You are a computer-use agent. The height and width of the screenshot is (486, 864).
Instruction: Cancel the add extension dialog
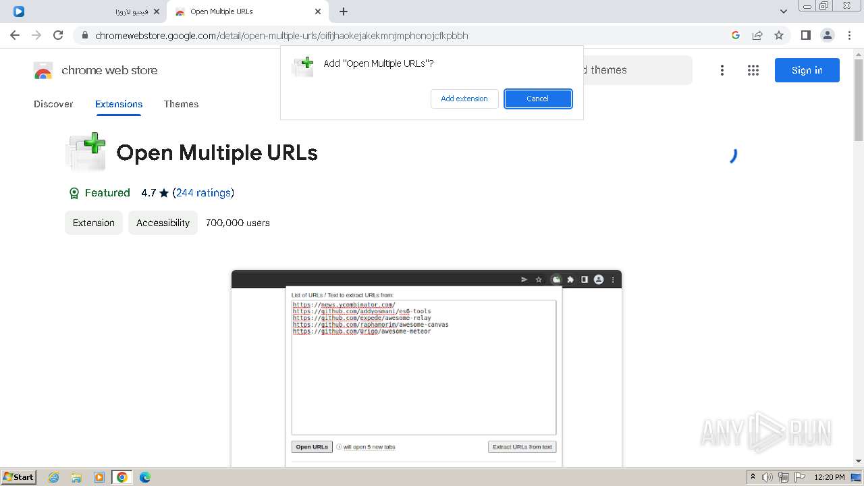(x=538, y=99)
